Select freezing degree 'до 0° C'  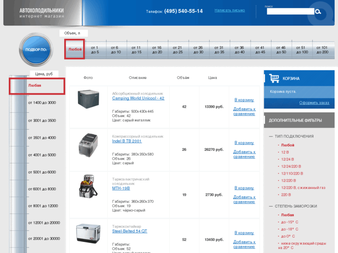[288, 236]
